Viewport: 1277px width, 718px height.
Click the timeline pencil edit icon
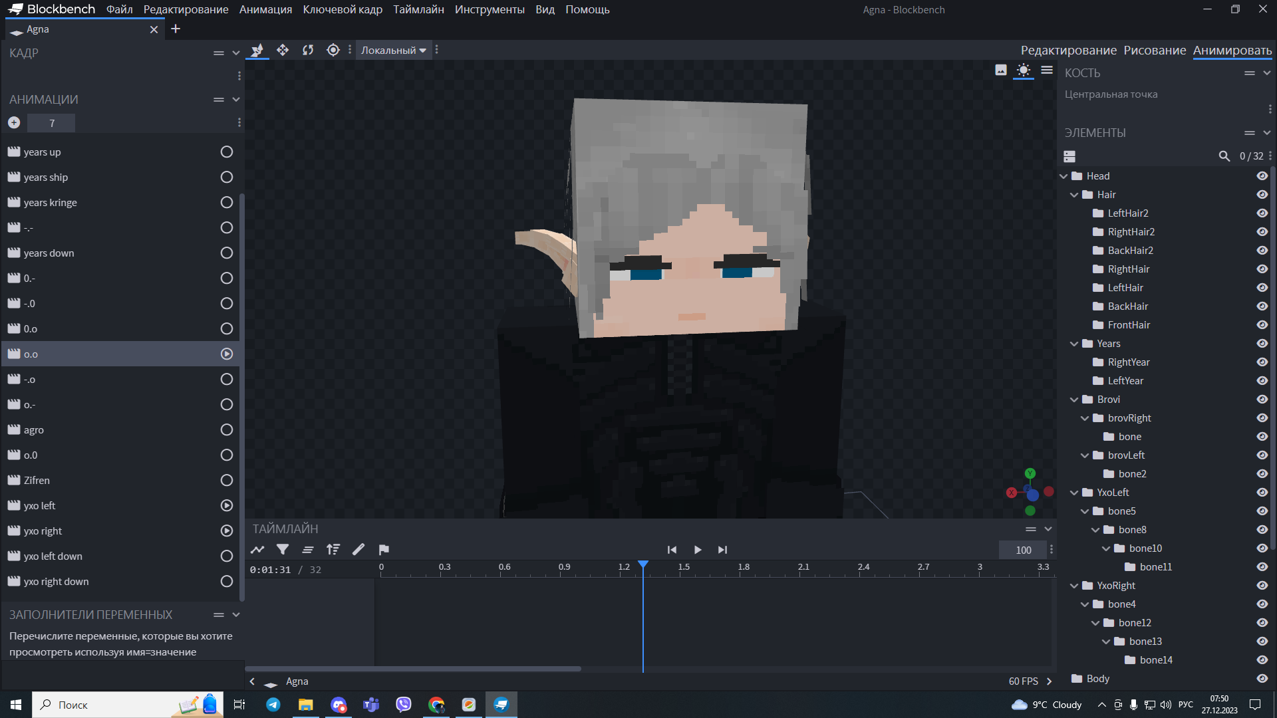(358, 550)
